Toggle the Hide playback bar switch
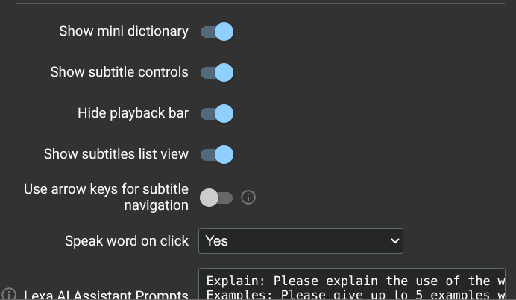Image resolution: width=516 pixels, height=300 pixels. pos(216,113)
